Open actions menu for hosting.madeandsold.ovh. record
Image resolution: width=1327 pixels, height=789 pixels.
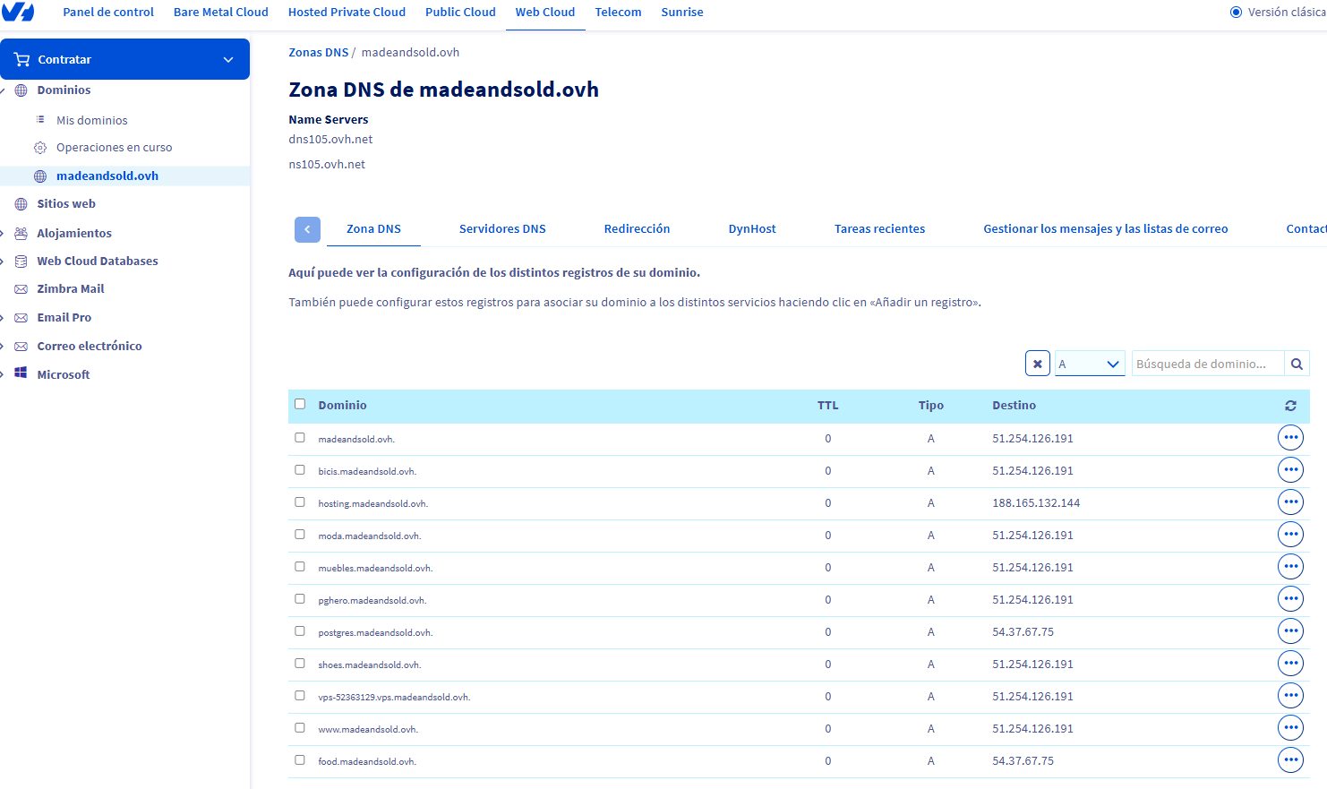(1290, 502)
